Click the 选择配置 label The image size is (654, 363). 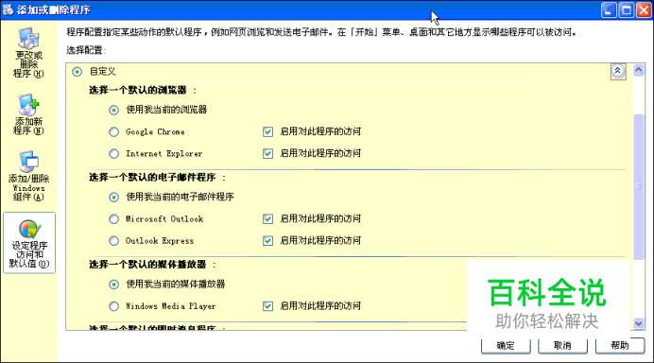point(85,50)
